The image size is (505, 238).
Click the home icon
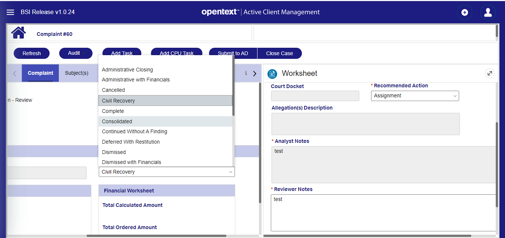tap(18, 33)
